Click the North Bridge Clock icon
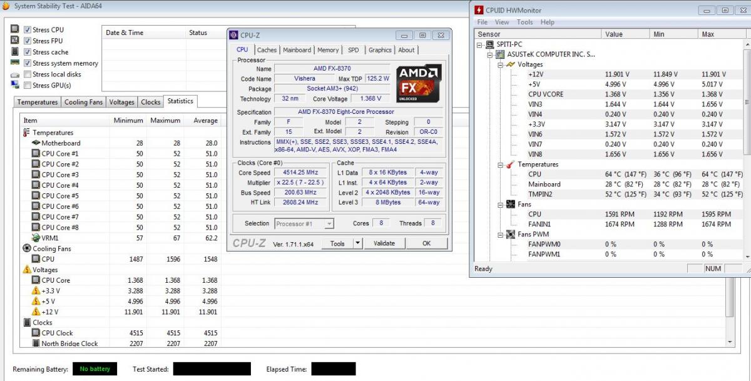 tap(36, 343)
